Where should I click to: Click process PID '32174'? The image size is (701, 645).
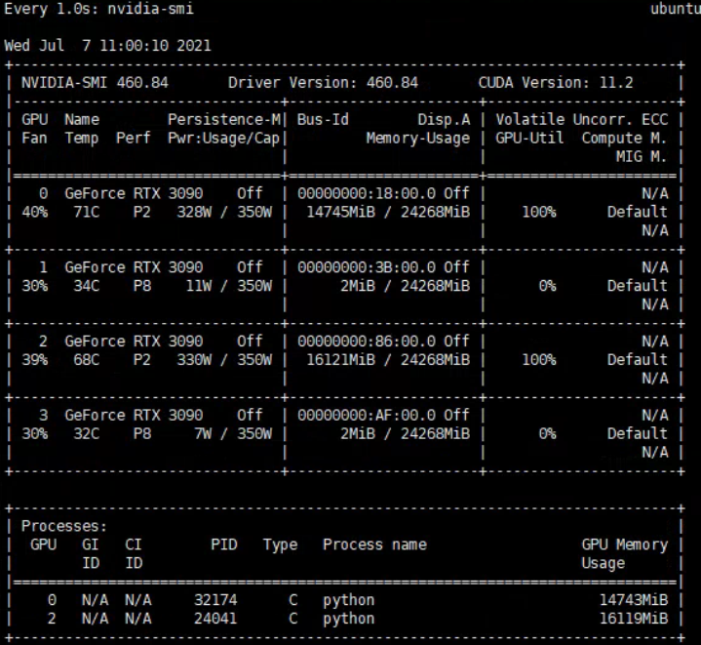[x=215, y=600]
